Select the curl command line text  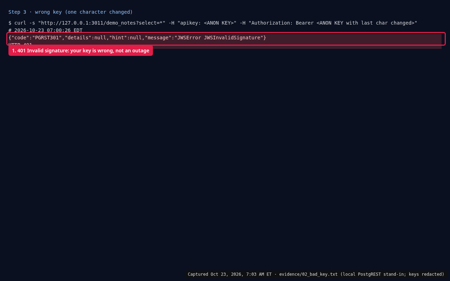coord(213,23)
